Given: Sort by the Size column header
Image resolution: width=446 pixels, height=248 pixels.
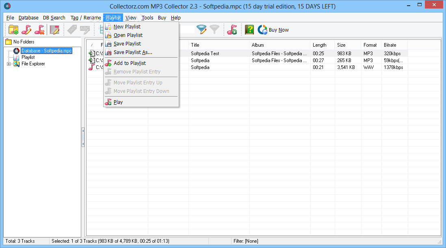Looking at the screenshot, I should click(348, 45).
